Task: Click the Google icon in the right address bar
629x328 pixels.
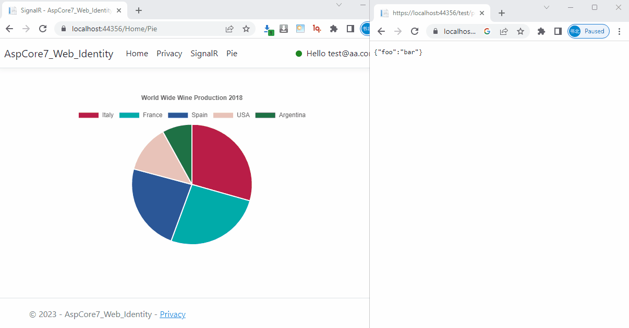Action: 487,31
